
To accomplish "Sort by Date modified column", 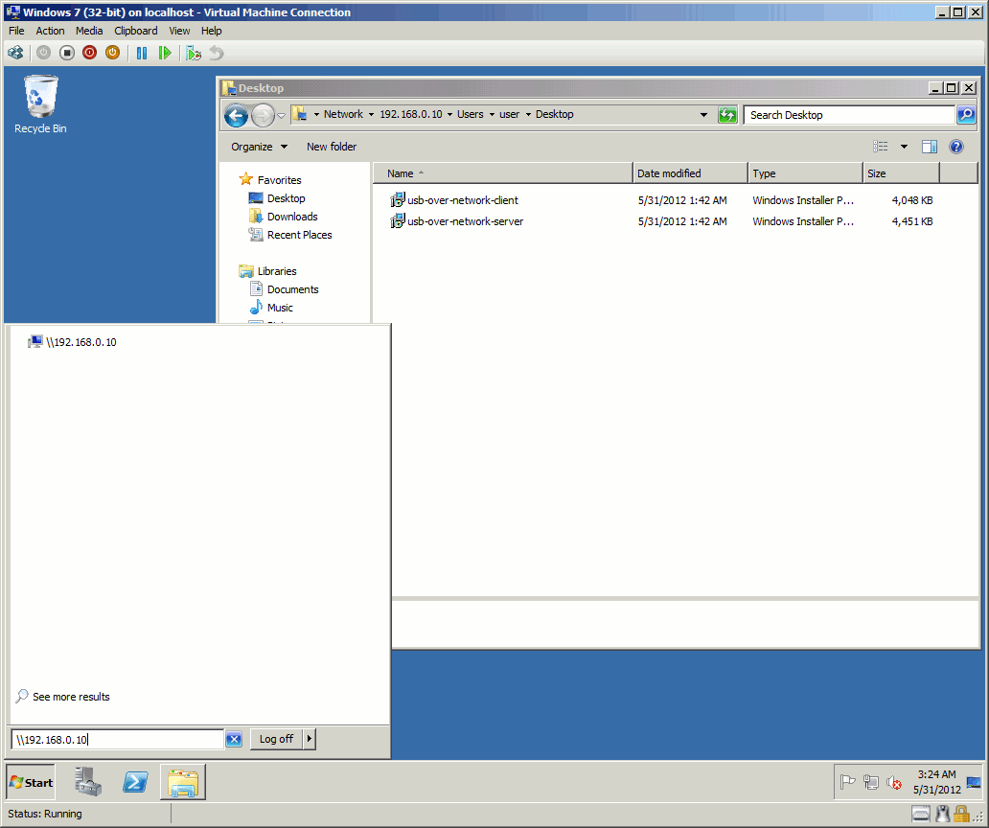I will tap(690, 173).
